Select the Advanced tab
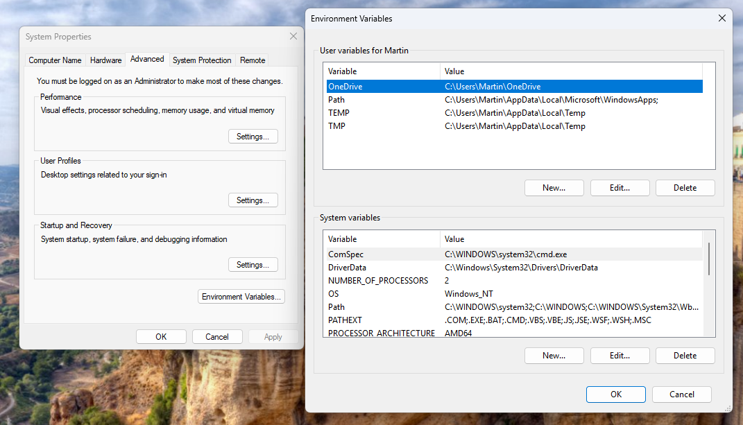This screenshot has height=425, width=743. 147,59
